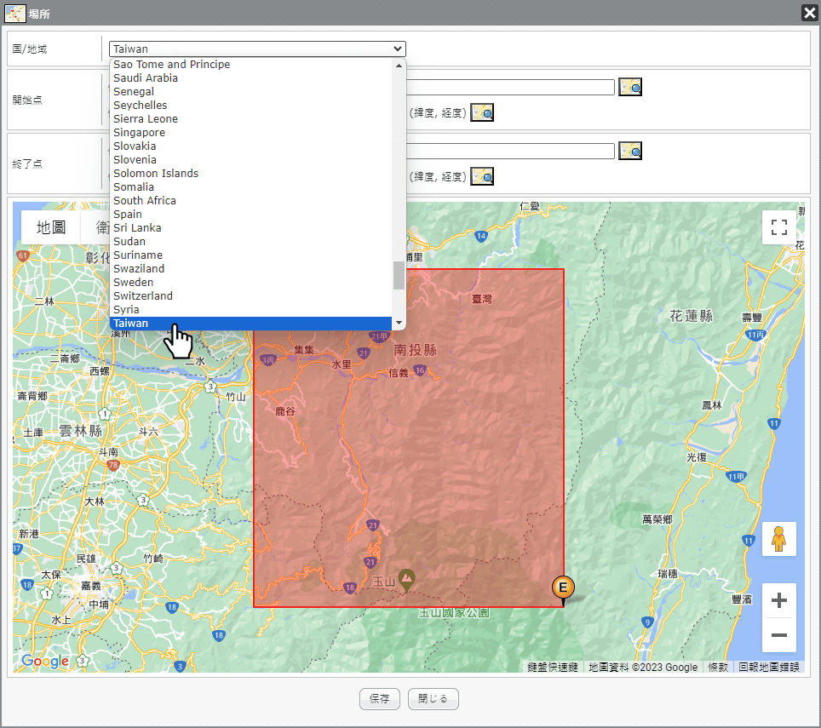821x728 pixels.
Task: Select Singapore option
Action: pos(250,133)
